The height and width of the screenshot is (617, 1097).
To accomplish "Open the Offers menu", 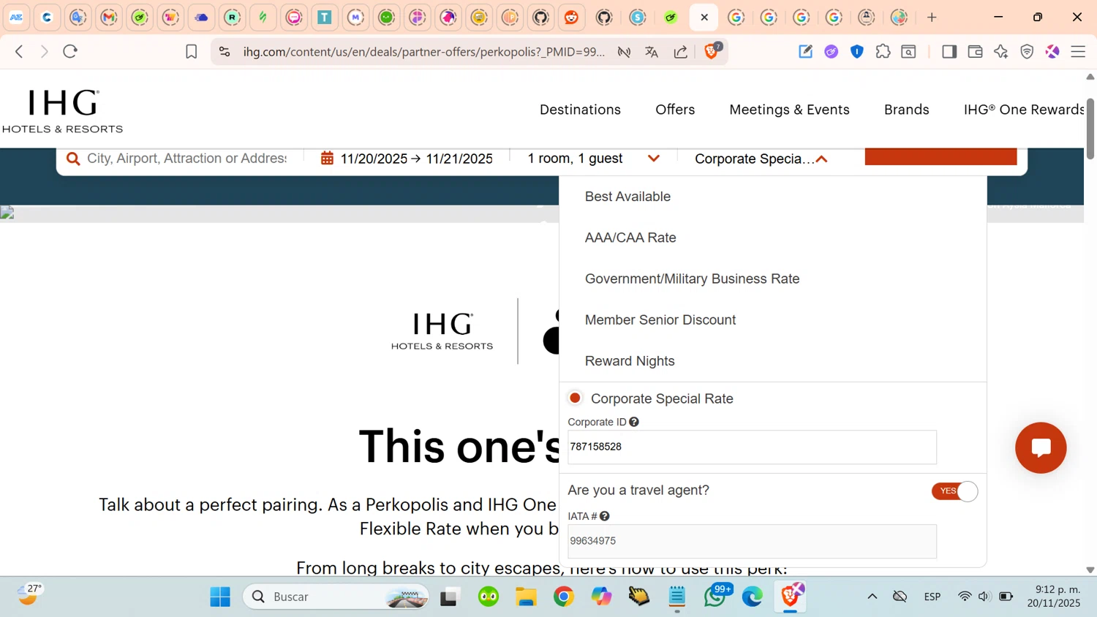I will [675, 110].
